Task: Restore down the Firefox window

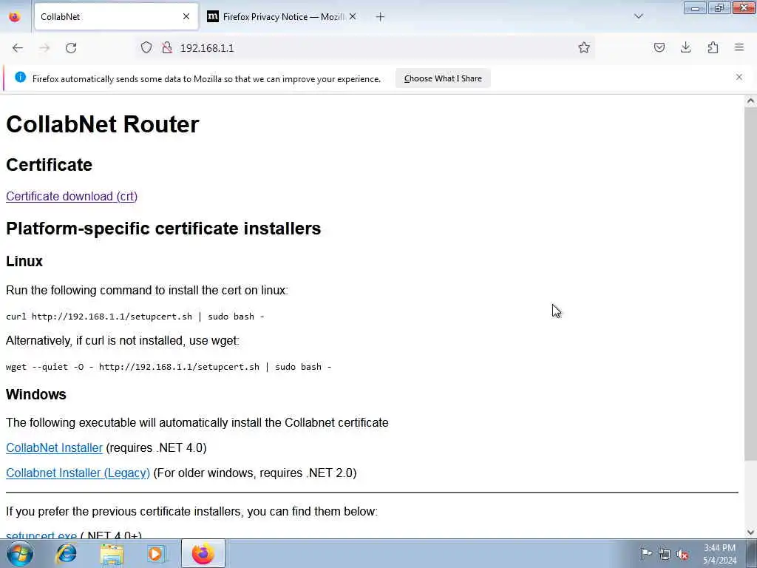Action: coord(719,7)
